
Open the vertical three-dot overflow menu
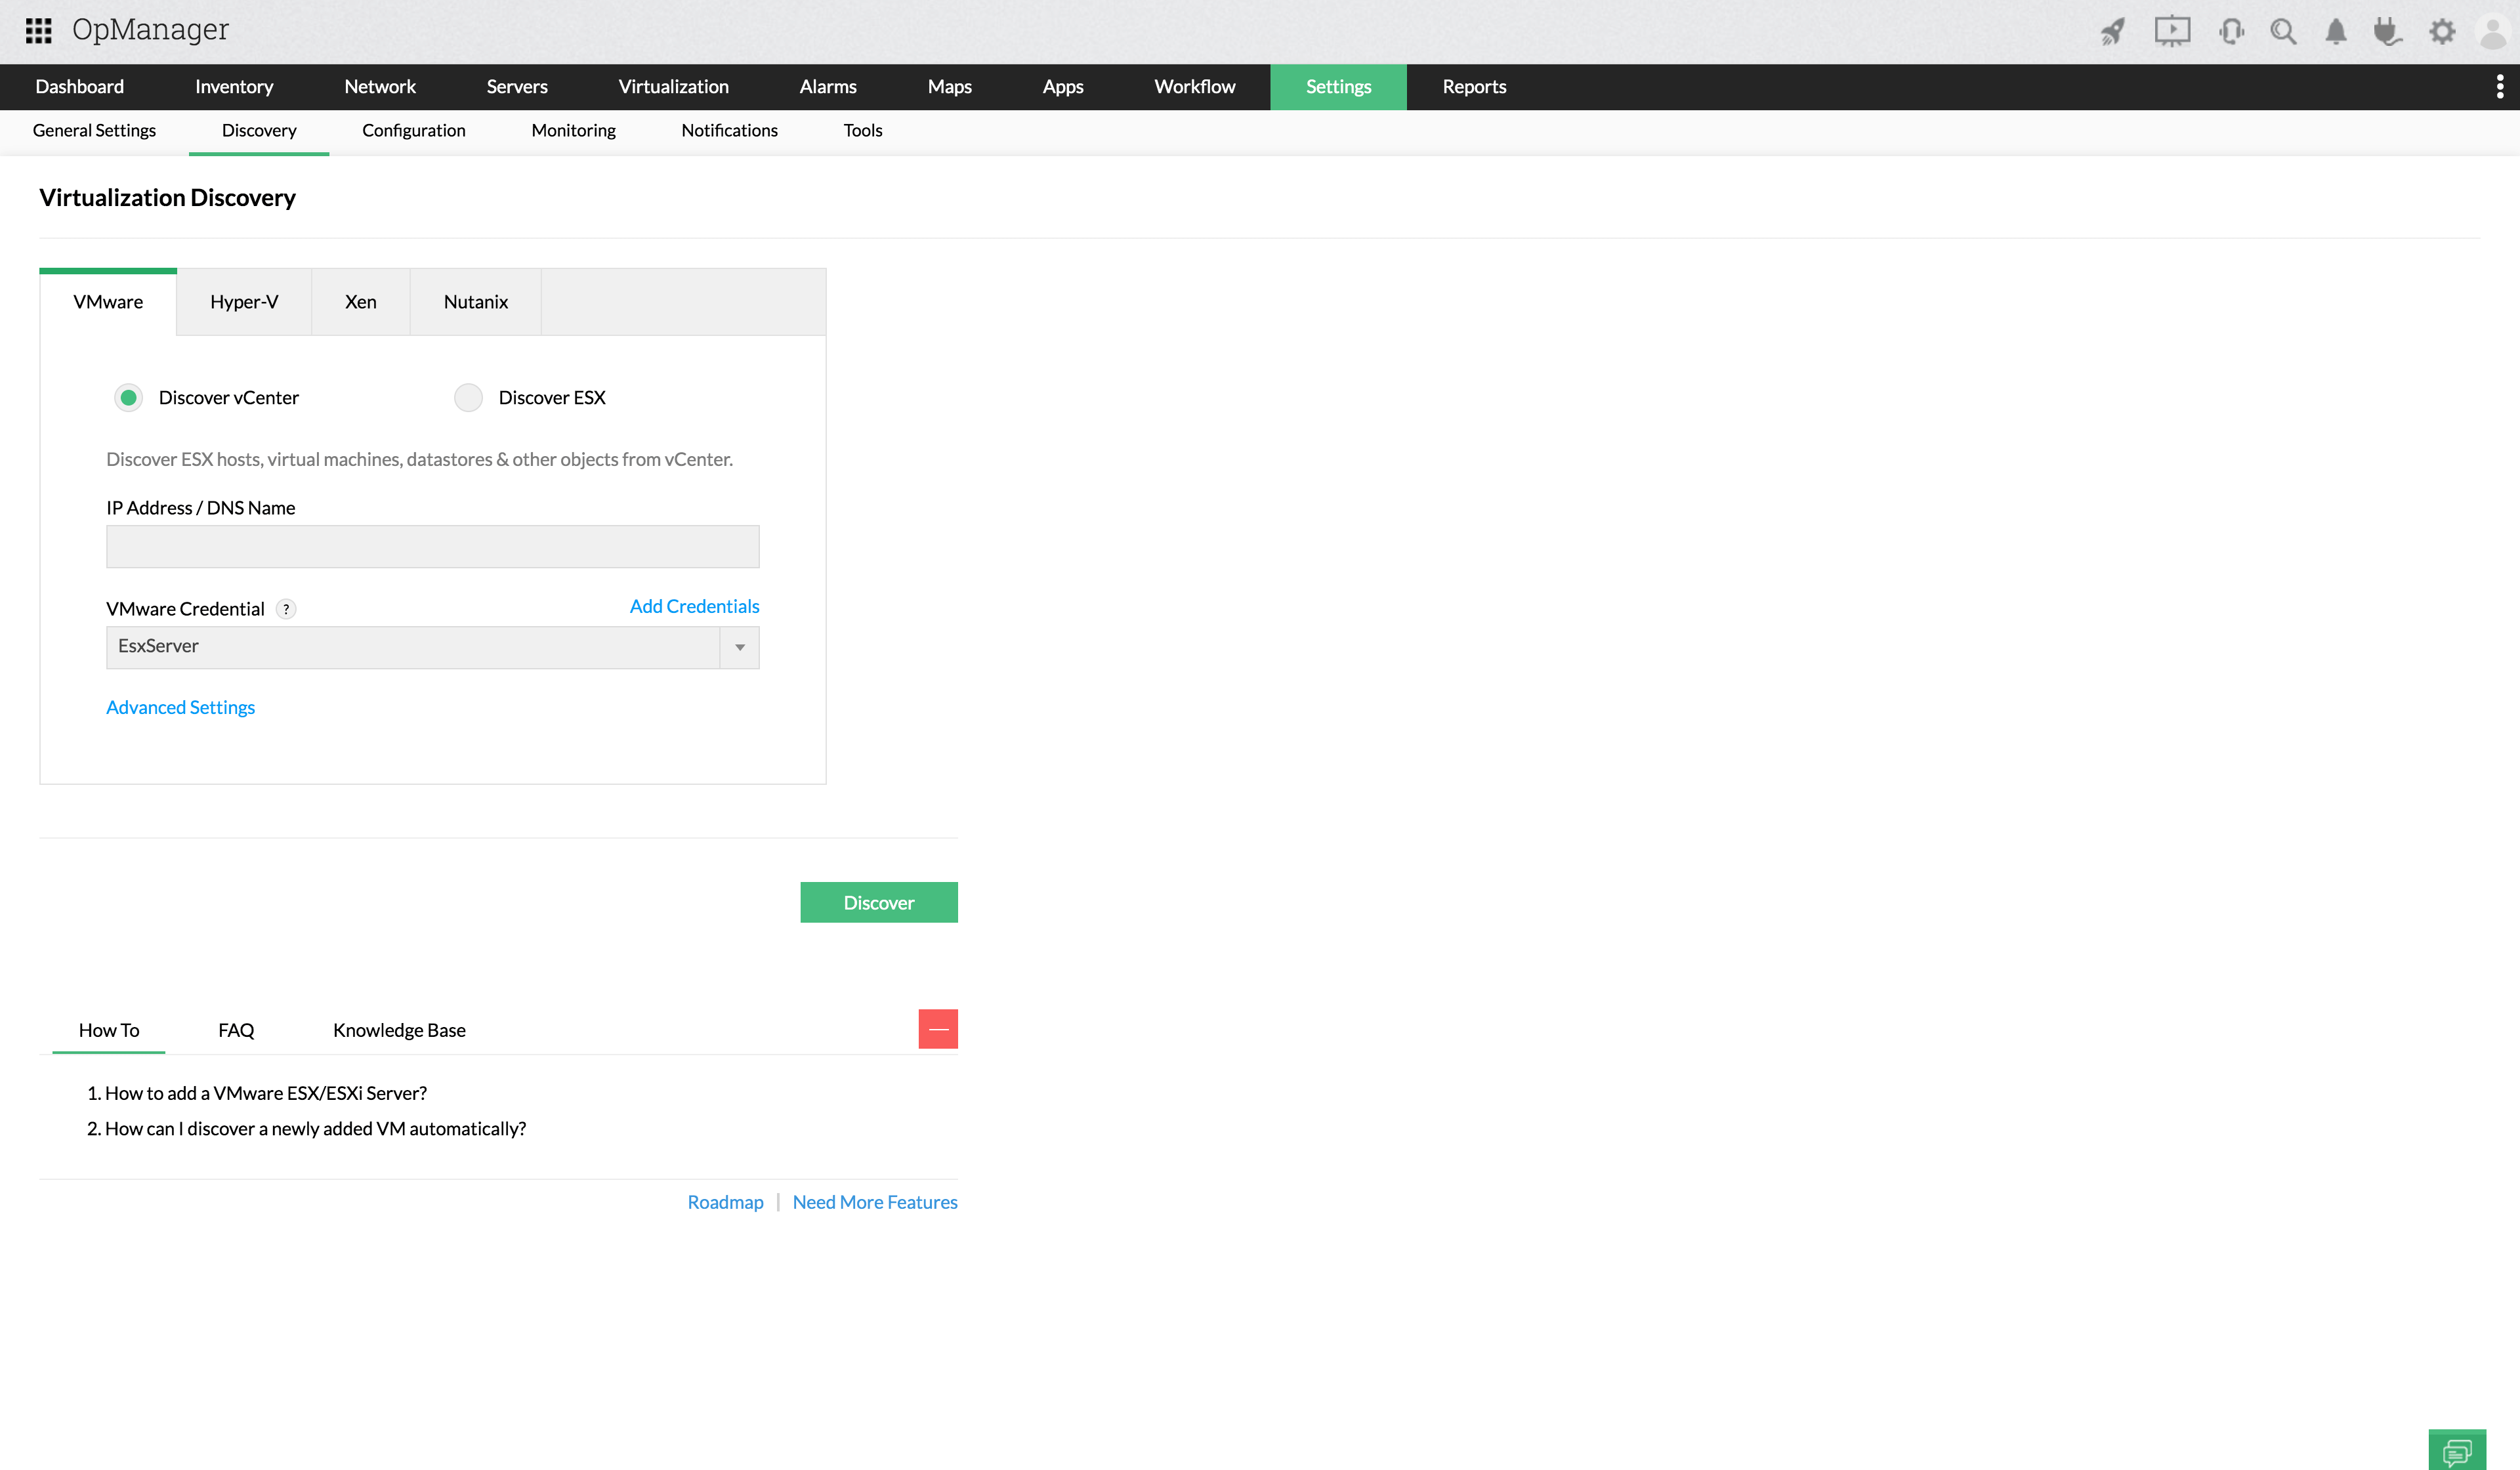pos(2499,87)
